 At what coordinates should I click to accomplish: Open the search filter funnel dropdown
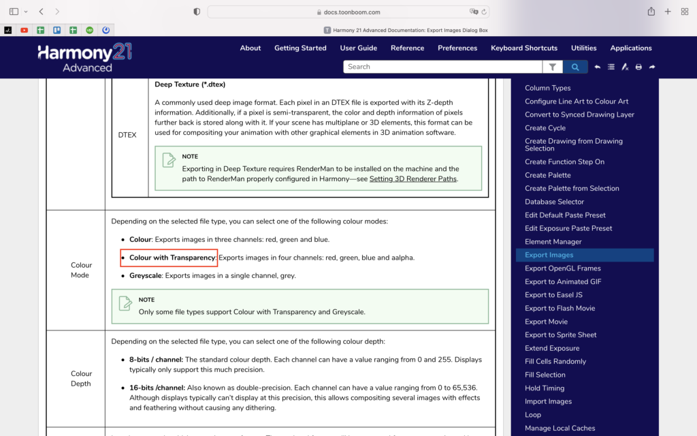553,67
